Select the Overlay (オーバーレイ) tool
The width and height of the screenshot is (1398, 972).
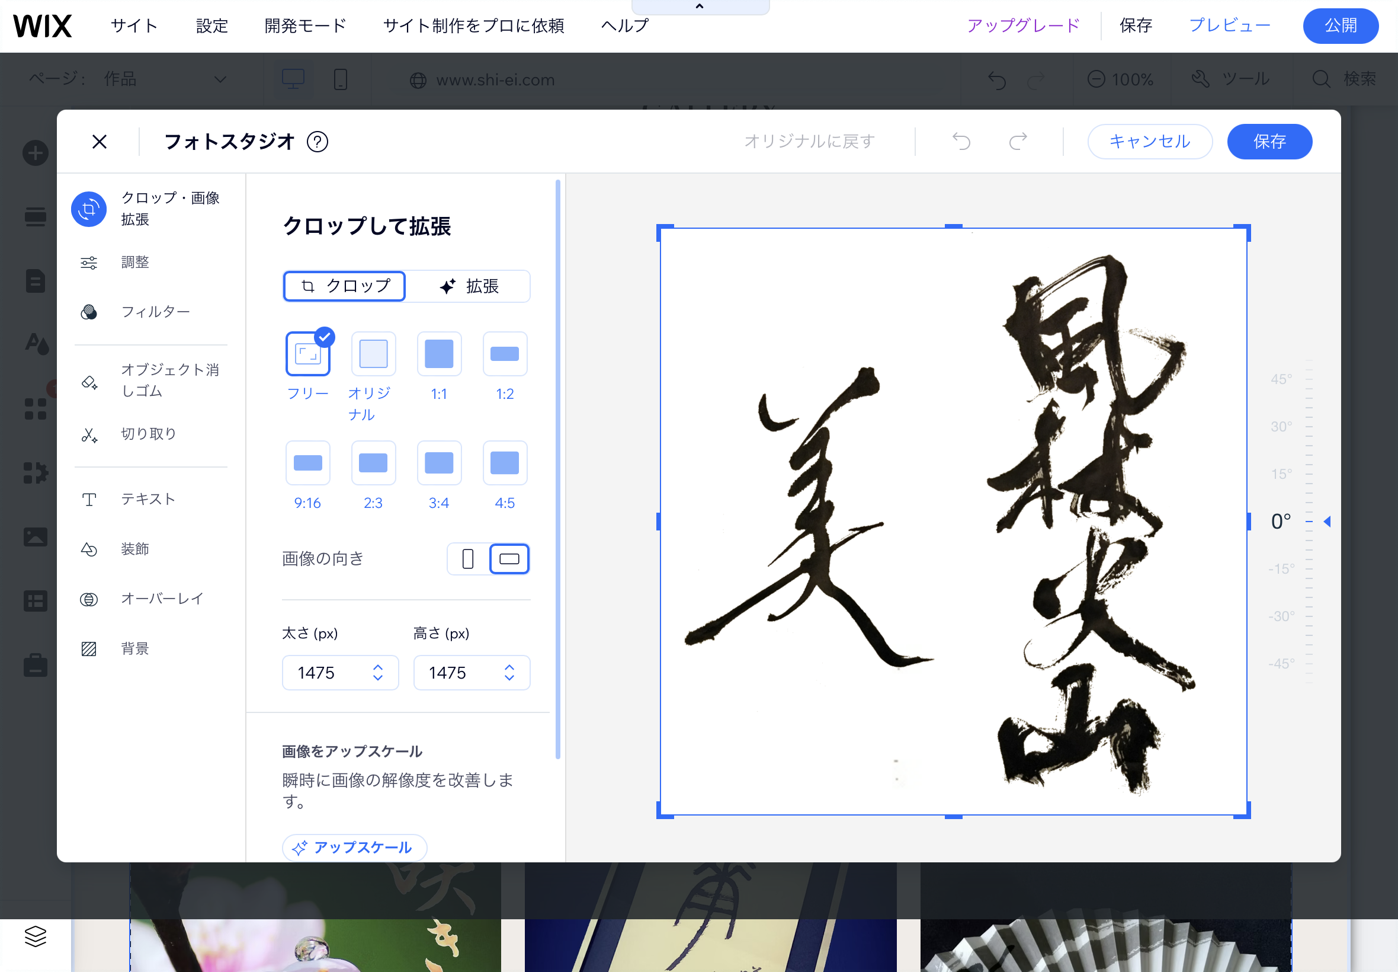point(161,599)
